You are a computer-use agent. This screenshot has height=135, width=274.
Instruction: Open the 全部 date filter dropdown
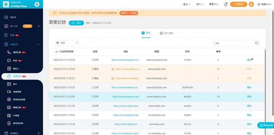tap(67, 43)
